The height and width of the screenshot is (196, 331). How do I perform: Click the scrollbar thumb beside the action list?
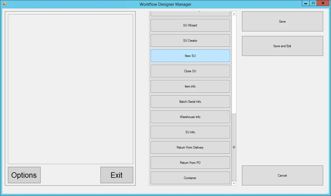pos(234,147)
